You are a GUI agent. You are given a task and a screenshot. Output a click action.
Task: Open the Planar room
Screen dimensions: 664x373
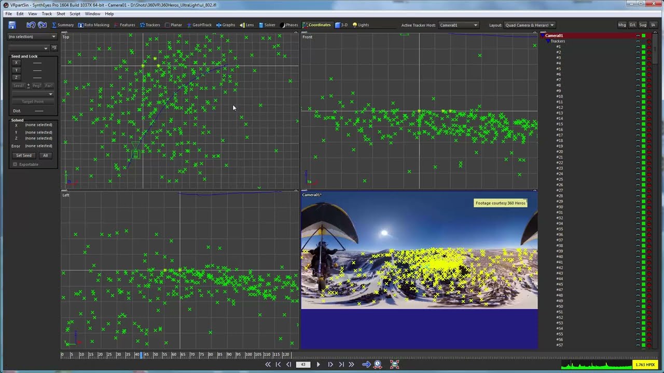[x=173, y=25]
